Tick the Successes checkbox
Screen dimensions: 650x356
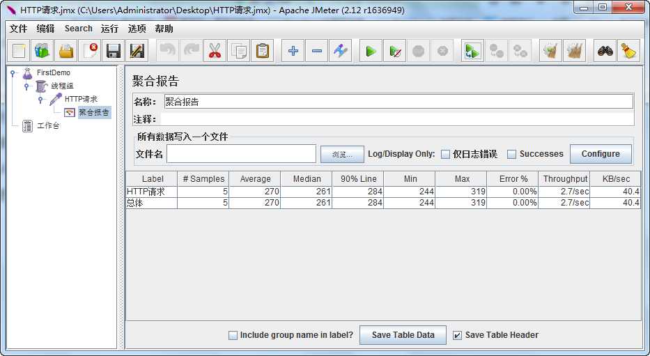pyautogui.click(x=512, y=154)
